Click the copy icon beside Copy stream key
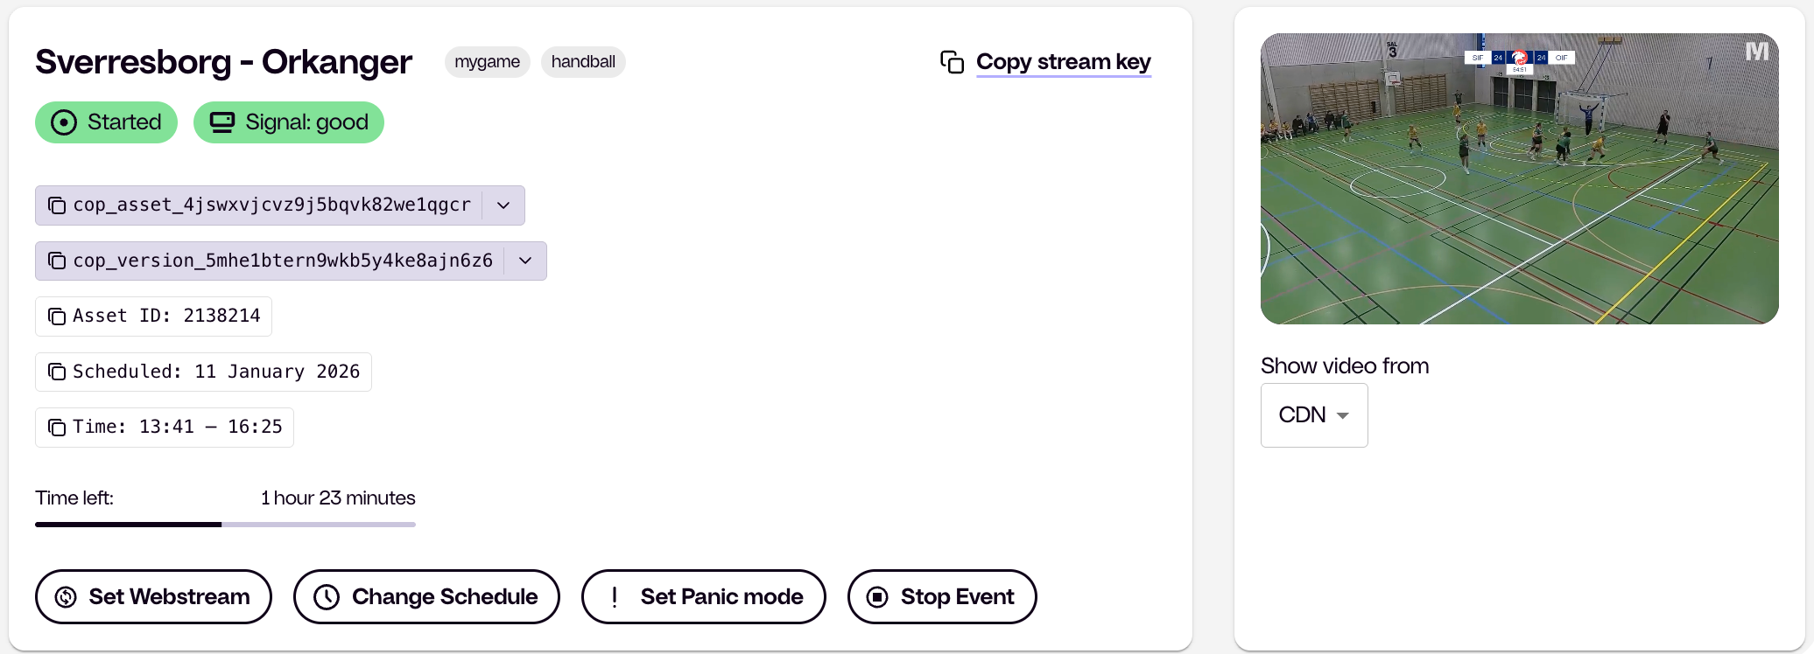 point(952,62)
